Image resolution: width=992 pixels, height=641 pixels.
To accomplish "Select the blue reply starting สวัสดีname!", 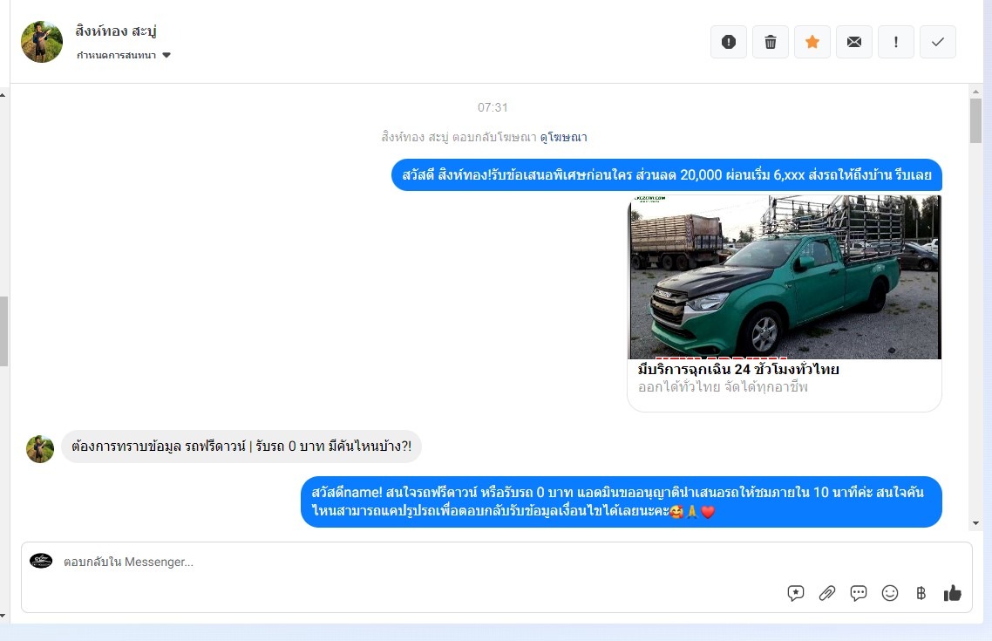I will coord(622,501).
